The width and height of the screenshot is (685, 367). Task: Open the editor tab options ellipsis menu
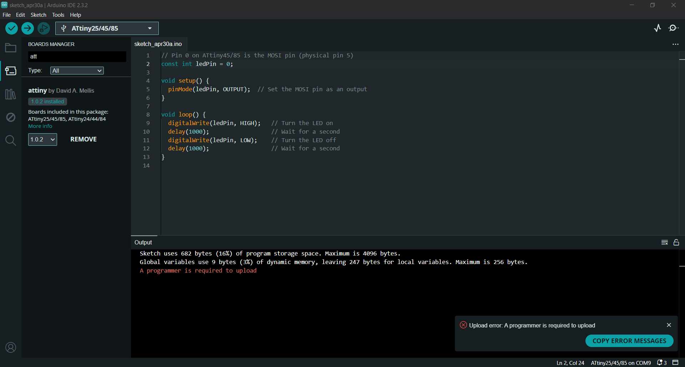(675, 44)
